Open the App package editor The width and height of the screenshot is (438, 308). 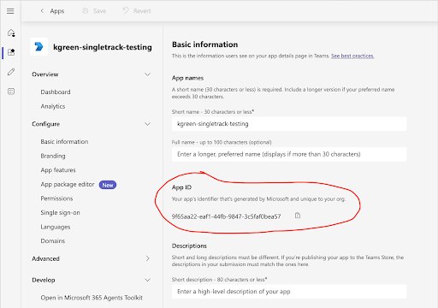click(x=68, y=185)
